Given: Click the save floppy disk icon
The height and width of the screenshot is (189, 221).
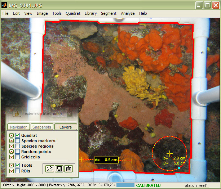Looking at the screenshot, I should pyautogui.click(x=59, y=168).
